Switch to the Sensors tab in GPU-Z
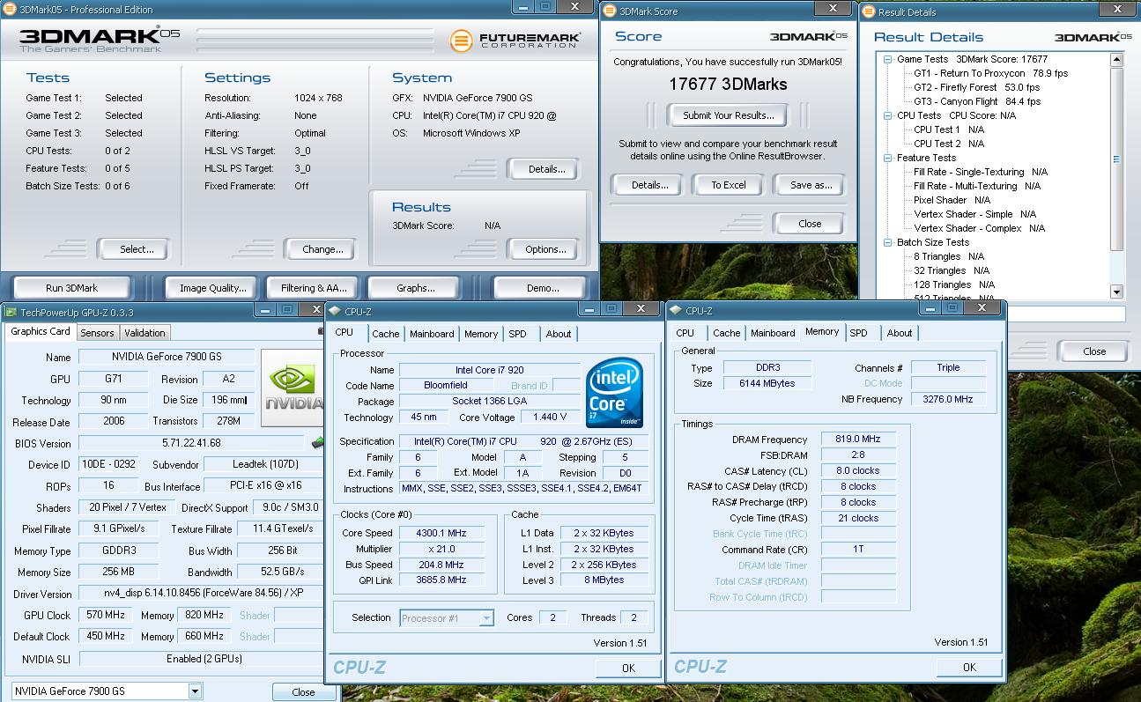Image resolution: width=1141 pixels, height=702 pixels. (x=97, y=333)
